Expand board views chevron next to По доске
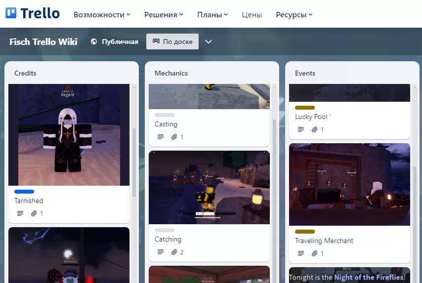 (x=209, y=42)
